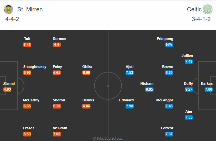
Task: Click the St. Mirren club crest icon
Action: [9, 9]
